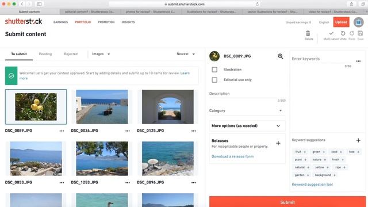Open the English language selector
This screenshot has height=207, width=368.
324,22
